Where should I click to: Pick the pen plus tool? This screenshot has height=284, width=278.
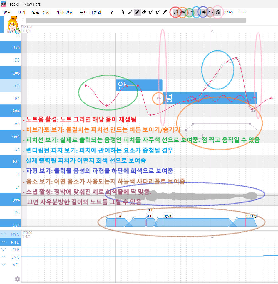point(137,12)
